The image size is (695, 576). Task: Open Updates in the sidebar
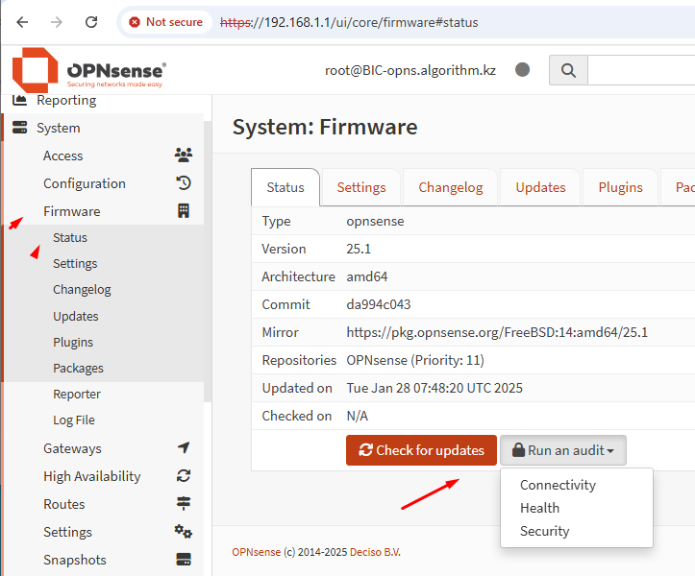point(76,316)
